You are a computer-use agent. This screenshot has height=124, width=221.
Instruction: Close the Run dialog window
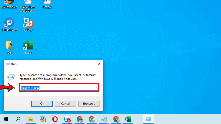tap(99, 64)
